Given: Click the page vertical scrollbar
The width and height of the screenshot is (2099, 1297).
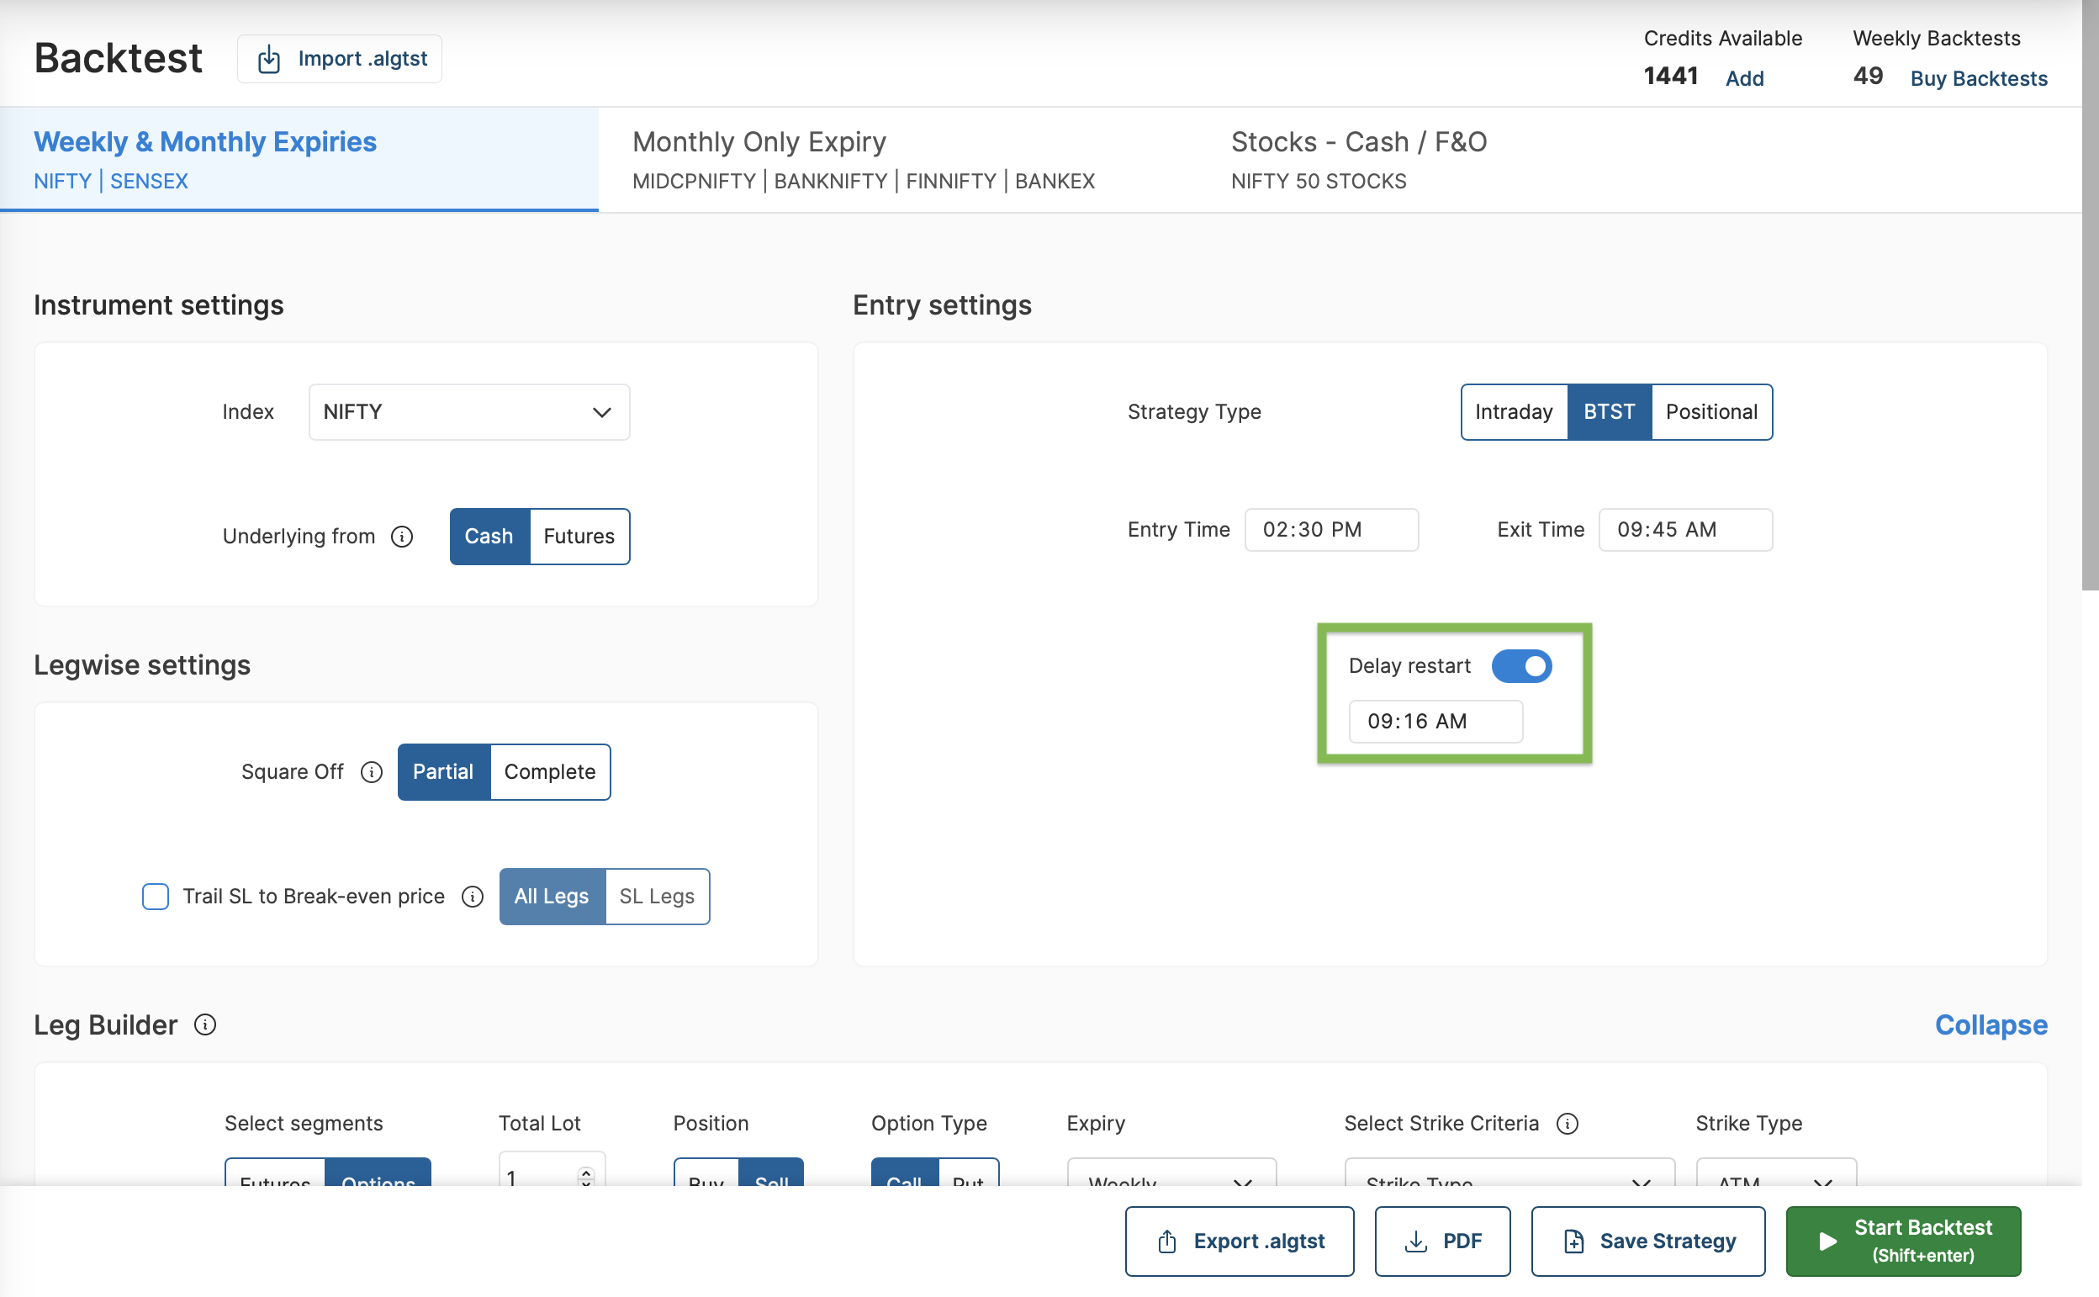Looking at the screenshot, I should [x=2090, y=295].
